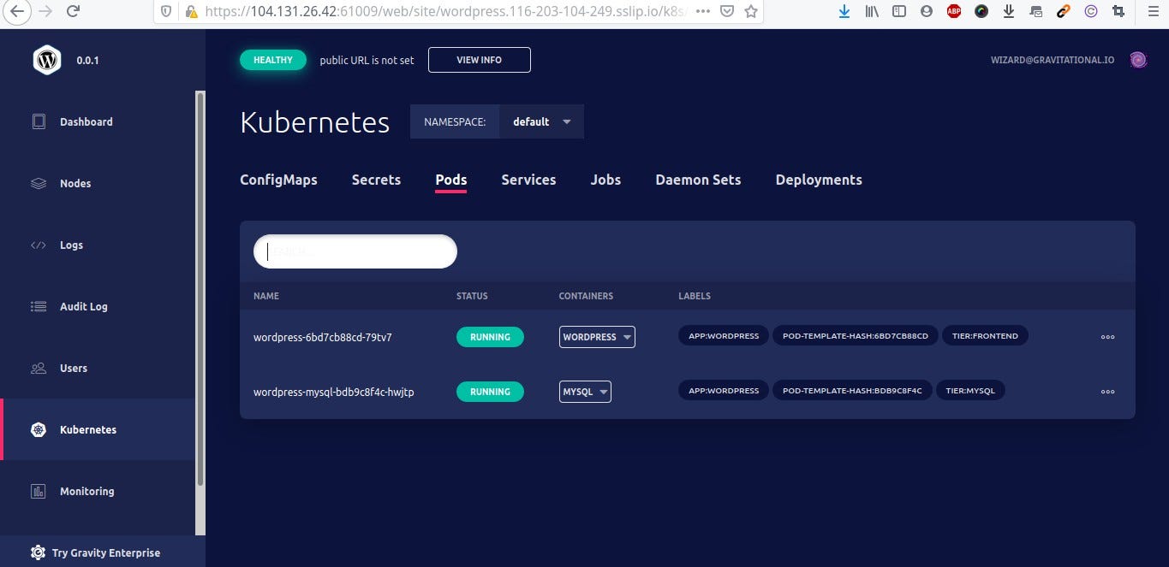Image resolution: width=1169 pixels, height=567 pixels.
Task: Reload the page with the refresh icon
Action: point(73,11)
